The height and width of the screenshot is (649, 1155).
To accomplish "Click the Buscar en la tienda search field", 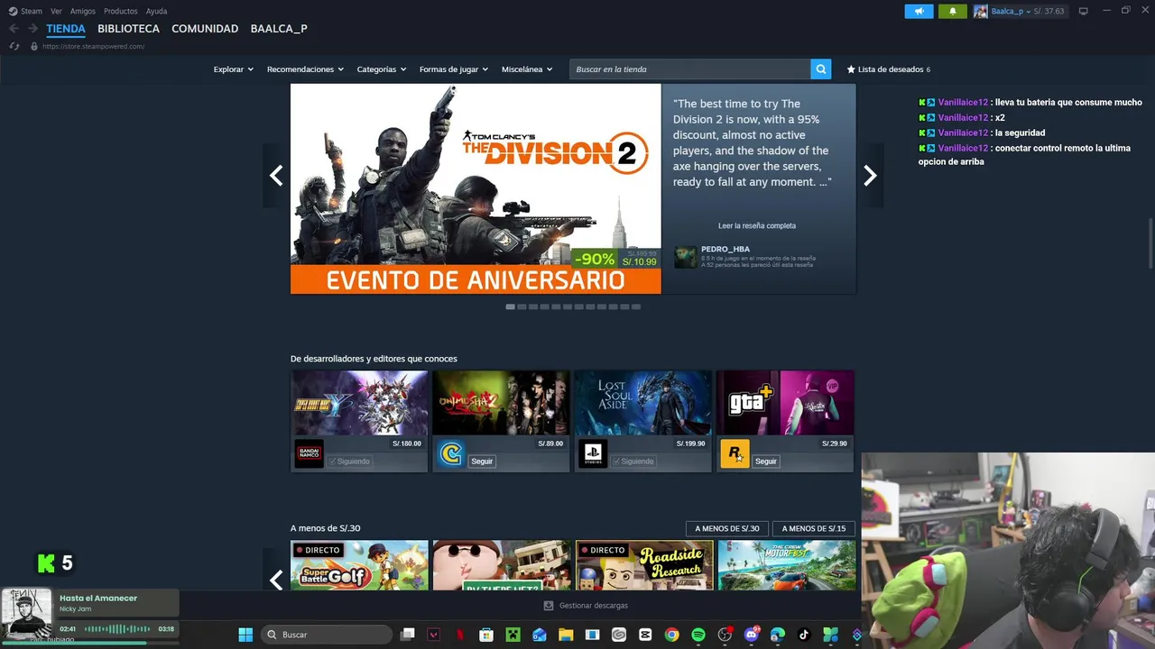I will tap(689, 69).
